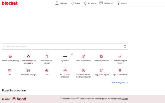Create a new ad via Ny annons

coord(90,3)
